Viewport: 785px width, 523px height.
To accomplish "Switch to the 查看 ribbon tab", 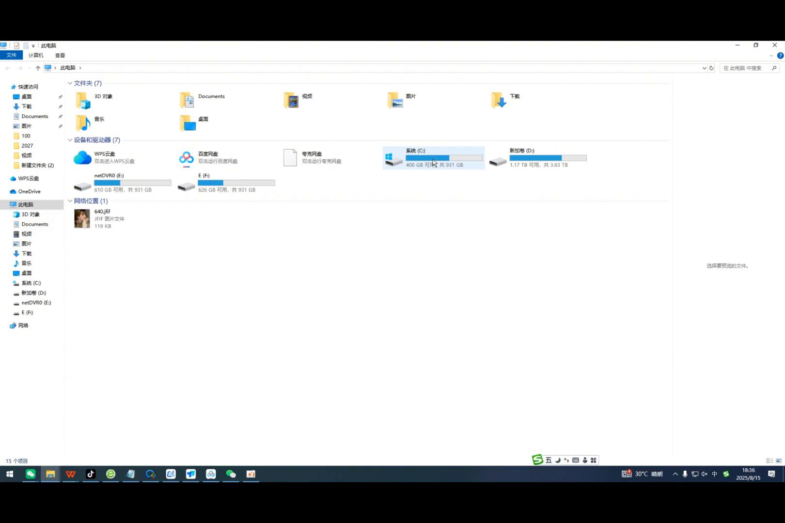I will coord(60,56).
